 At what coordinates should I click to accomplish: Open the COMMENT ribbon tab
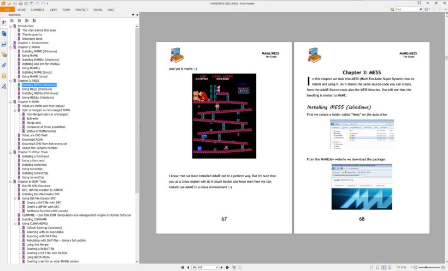click(x=38, y=10)
